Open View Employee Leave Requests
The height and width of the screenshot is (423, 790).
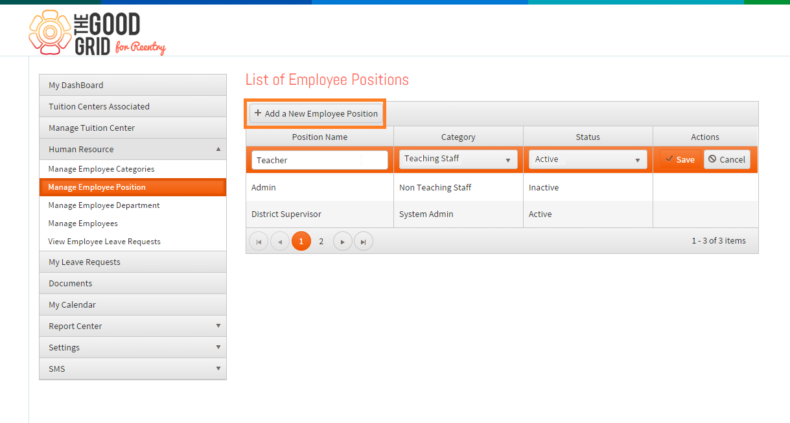(133, 242)
